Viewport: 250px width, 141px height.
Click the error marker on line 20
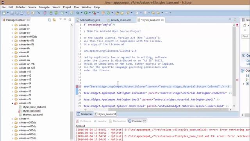point(77,87)
